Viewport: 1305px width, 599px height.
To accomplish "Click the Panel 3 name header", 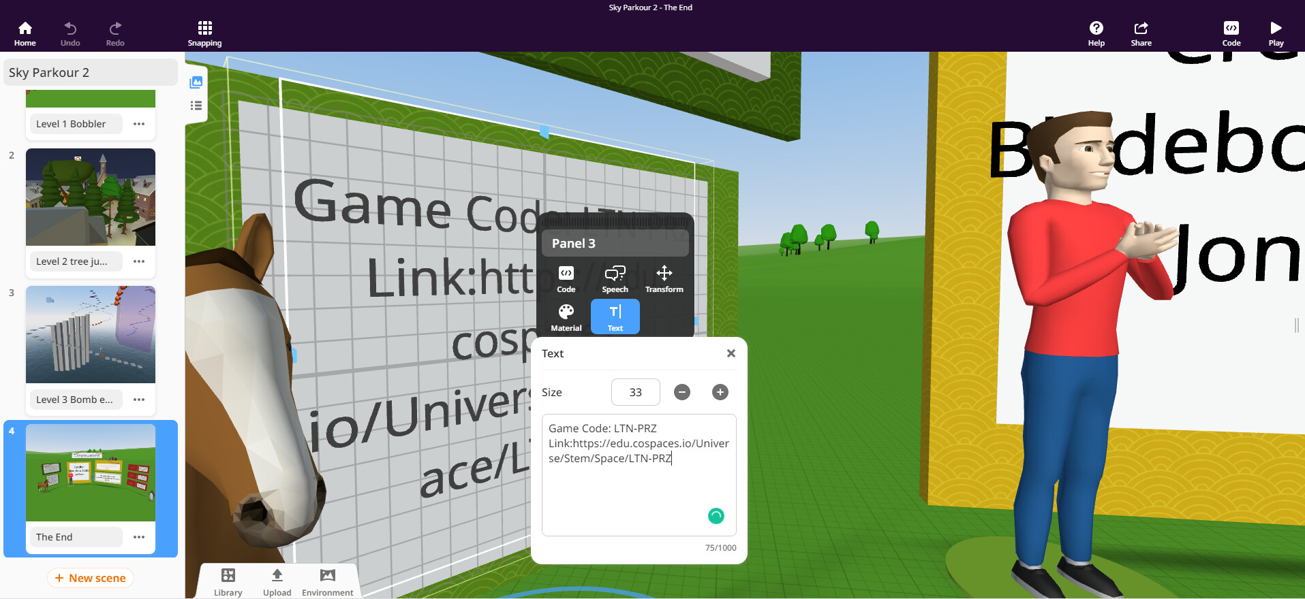I will [615, 243].
